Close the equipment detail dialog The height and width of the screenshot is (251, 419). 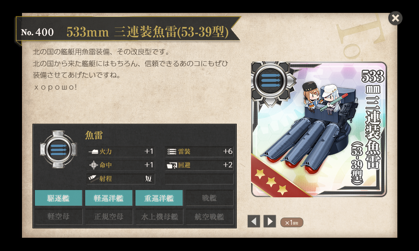tap(395, 18)
